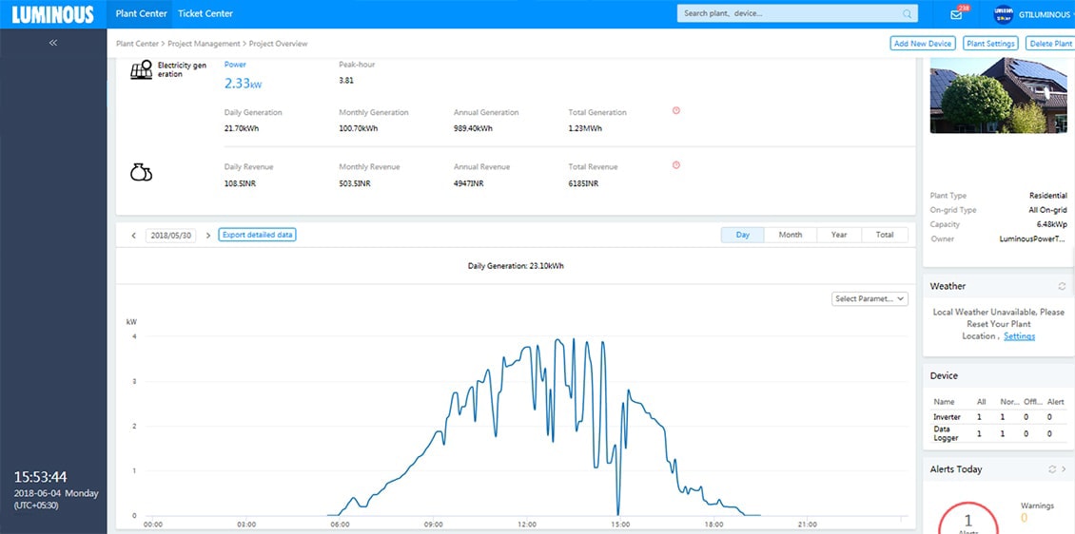This screenshot has width=1075, height=534.
Task: Open weather location Settings link
Action: (1019, 336)
